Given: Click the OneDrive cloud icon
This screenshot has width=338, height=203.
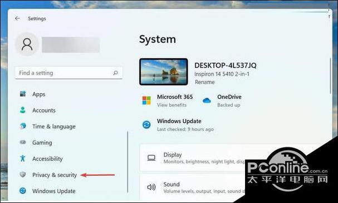Looking at the screenshot, I should (207, 100).
